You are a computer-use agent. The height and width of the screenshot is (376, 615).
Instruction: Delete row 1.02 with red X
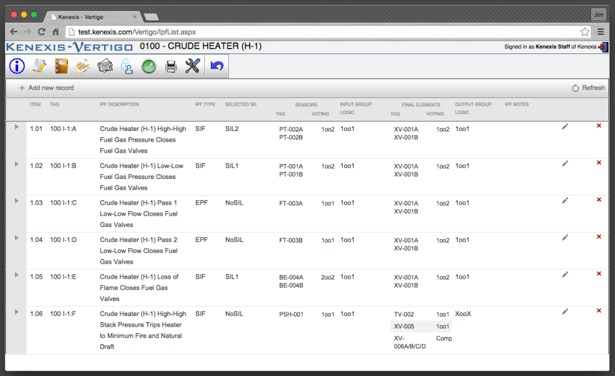coord(599,163)
